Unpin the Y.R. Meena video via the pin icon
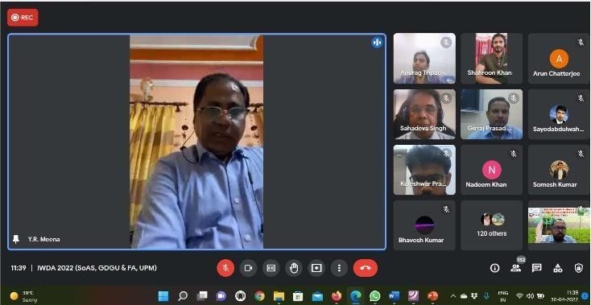 click(x=16, y=239)
